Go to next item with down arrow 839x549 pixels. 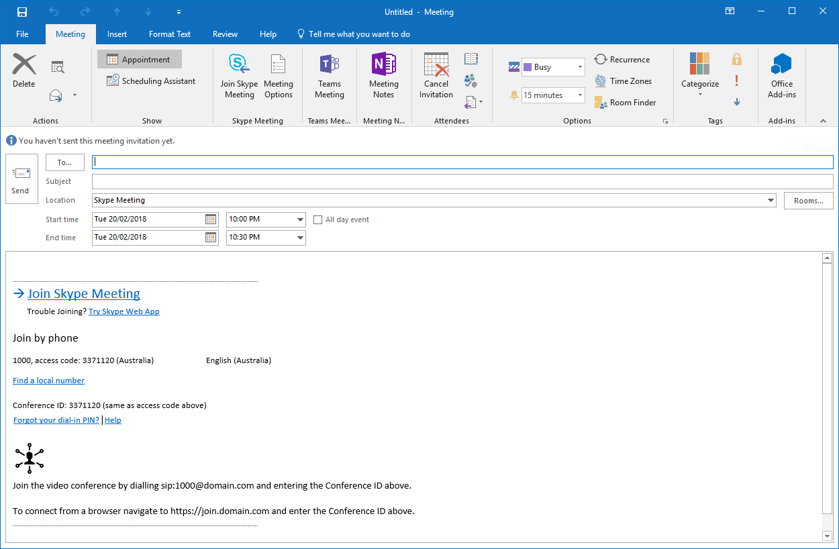(148, 11)
